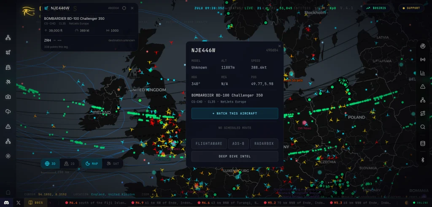Click the locate target icon on NJE446W card

tap(124, 8)
